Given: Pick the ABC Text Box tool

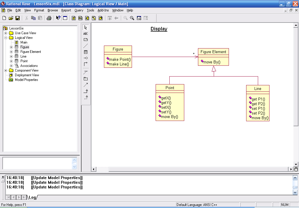Looking at the screenshot, I should click(86, 34).
